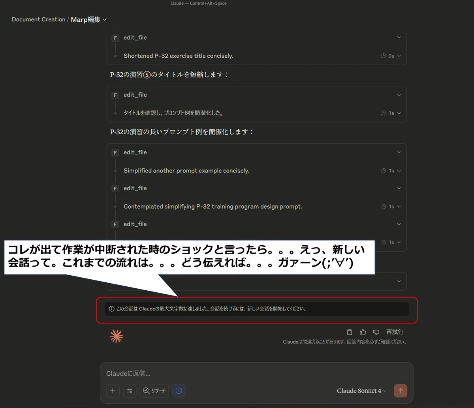Enable the リサーチ research button
This screenshot has width=474, height=408.
pyautogui.click(x=154, y=391)
